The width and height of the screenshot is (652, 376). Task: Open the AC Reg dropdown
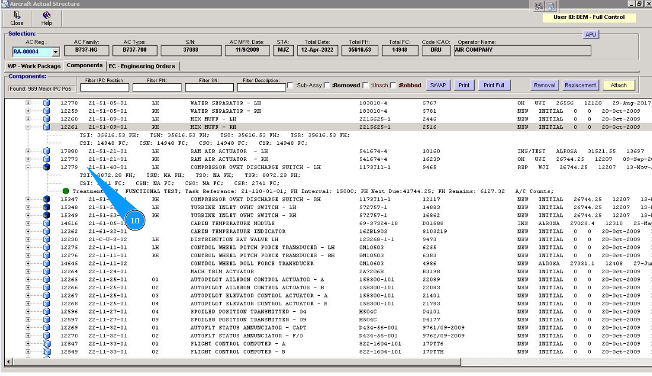(x=56, y=52)
